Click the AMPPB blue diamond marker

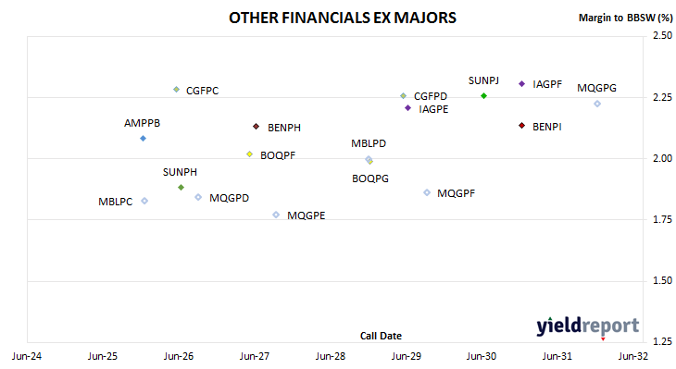[144, 138]
